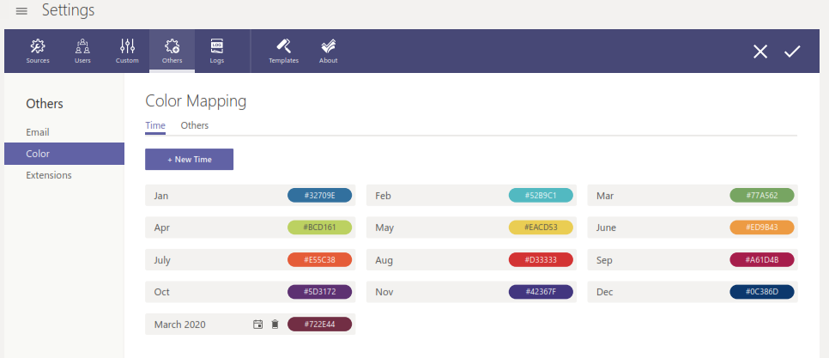Open the Templates toolbar icon
This screenshot has height=358, width=829.
click(x=284, y=51)
